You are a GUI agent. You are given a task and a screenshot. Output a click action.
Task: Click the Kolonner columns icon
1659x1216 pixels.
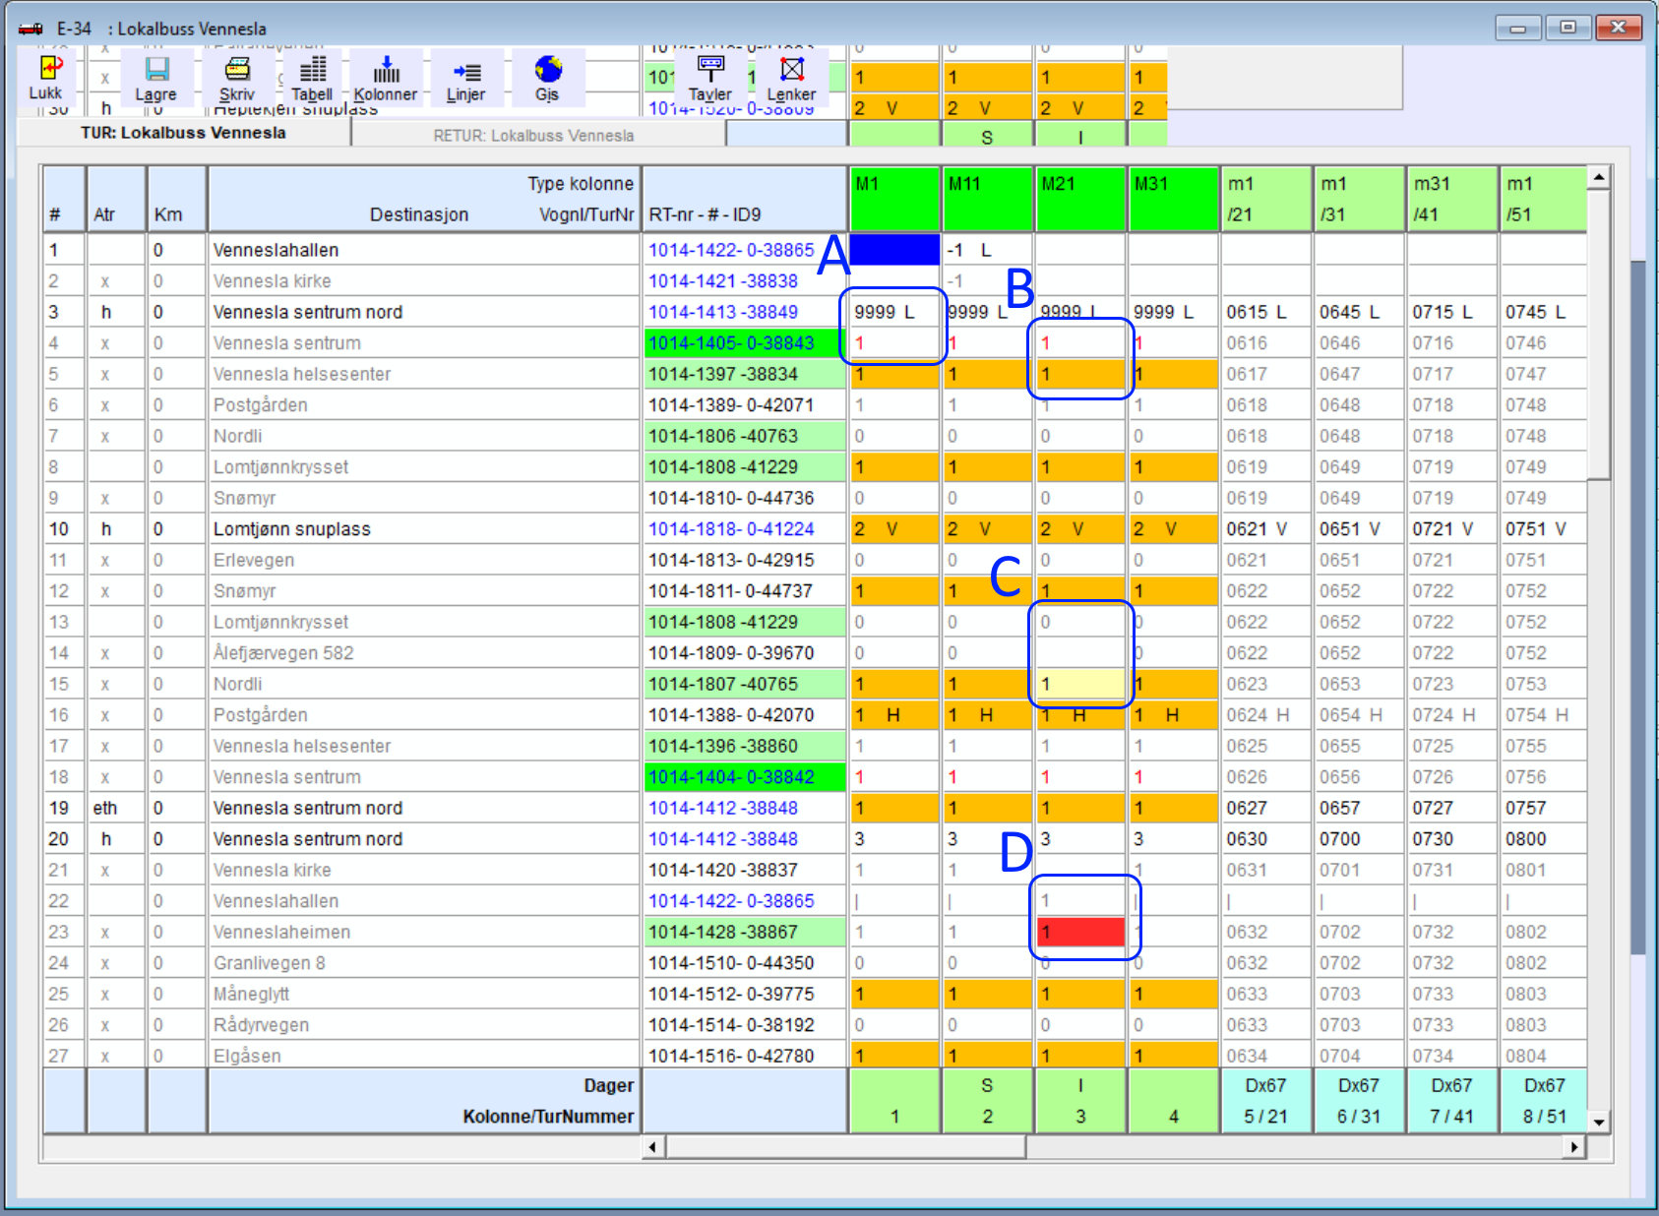pos(386,70)
